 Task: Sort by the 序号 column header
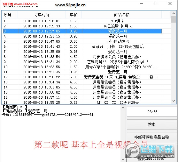coord(10,15)
